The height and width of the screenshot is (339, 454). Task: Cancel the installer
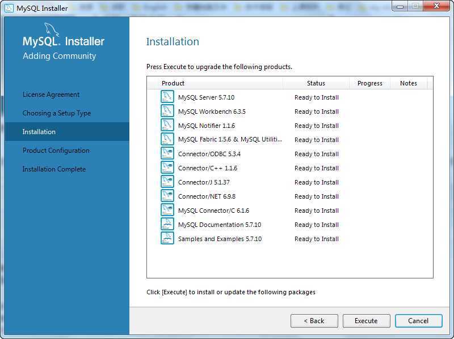pos(418,321)
